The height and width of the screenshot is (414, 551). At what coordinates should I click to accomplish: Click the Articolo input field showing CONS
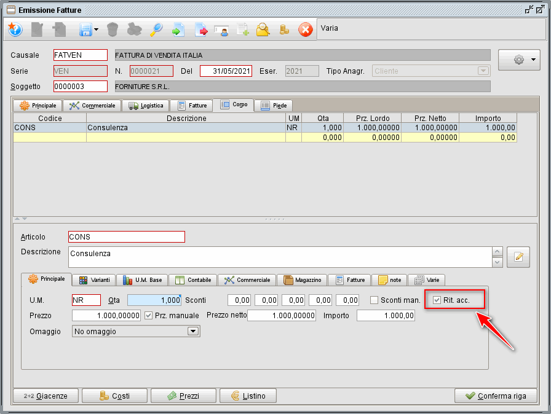tap(126, 236)
